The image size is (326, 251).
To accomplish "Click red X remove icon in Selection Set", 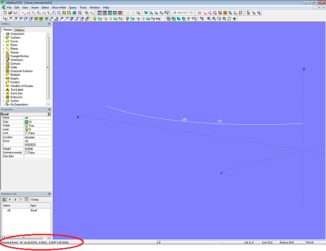I will (20, 199).
